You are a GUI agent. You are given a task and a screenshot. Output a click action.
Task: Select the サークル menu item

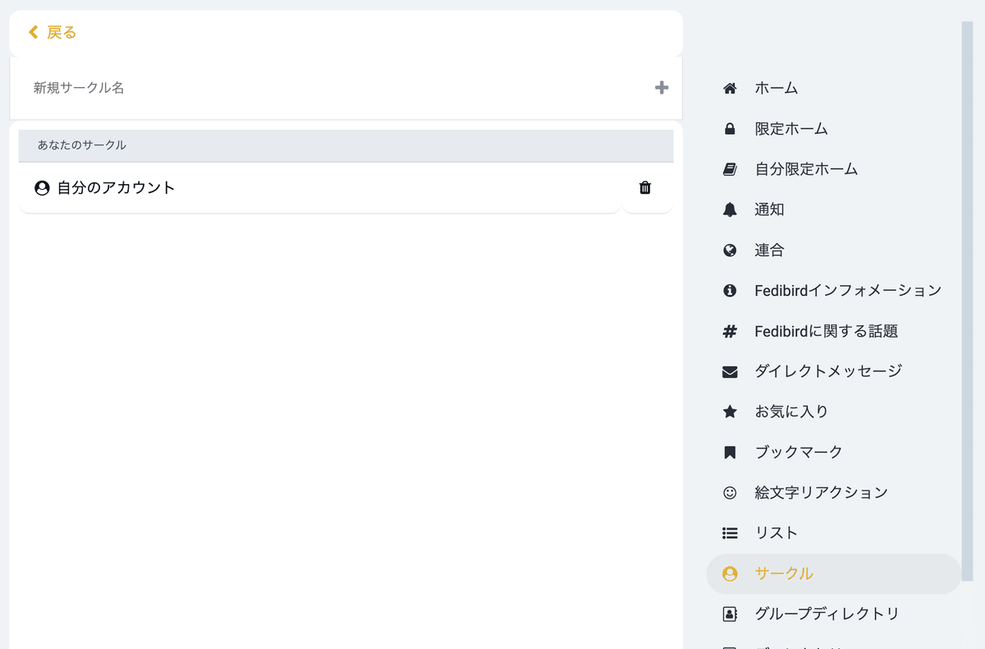pos(784,573)
